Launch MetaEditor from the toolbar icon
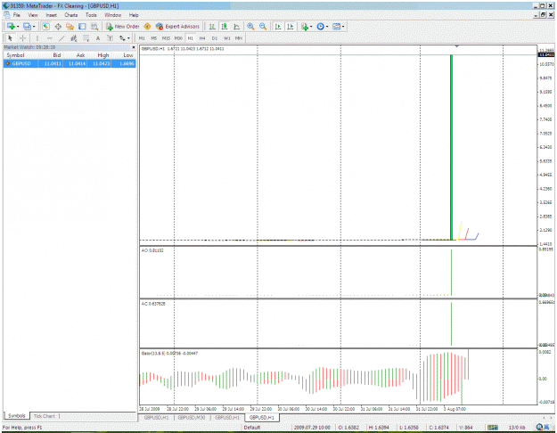 tap(147, 27)
